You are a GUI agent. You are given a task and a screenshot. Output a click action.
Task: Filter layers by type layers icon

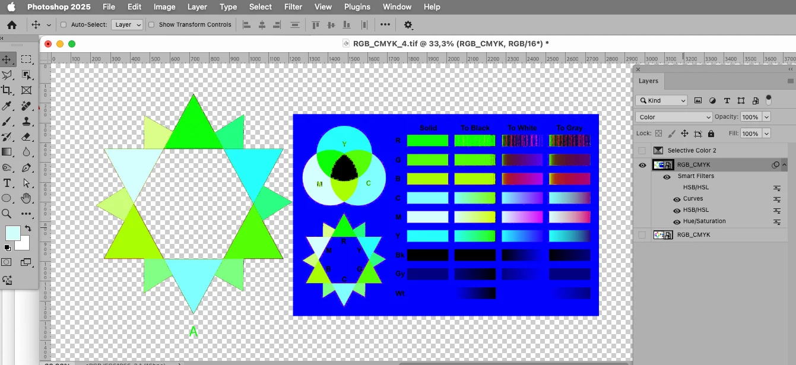coord(727,100)
